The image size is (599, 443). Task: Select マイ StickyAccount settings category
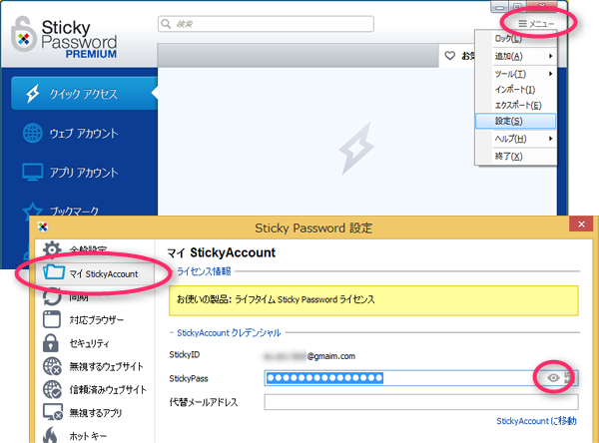tap(95, 273)
